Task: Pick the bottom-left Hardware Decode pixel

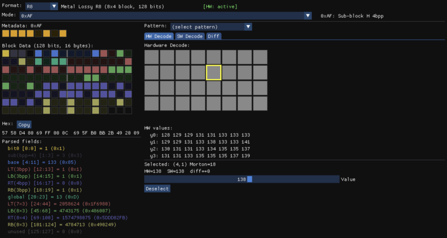Action: (151, 104)
